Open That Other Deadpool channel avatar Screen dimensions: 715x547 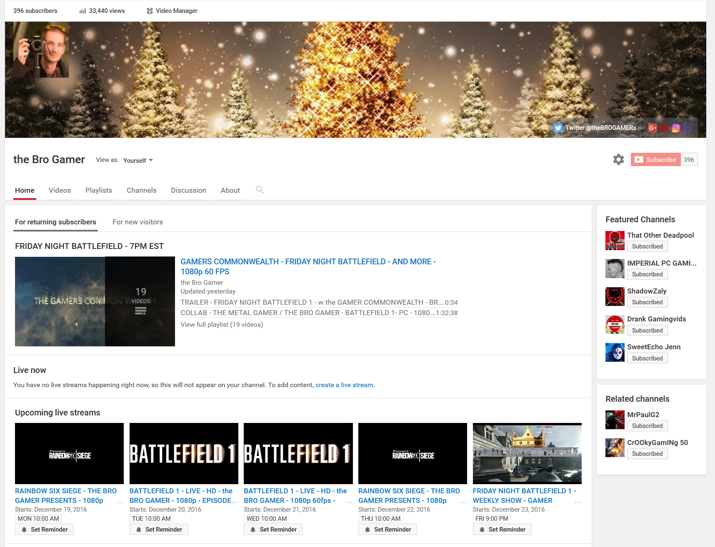click(x=615, y=241)
